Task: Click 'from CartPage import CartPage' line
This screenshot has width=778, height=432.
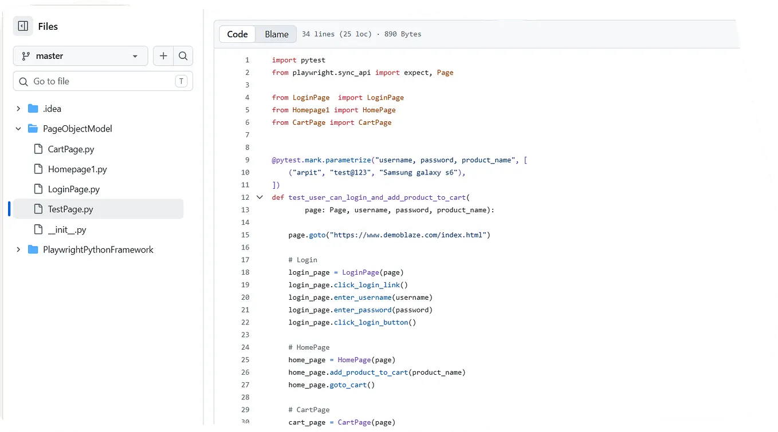Action: click(x=332, y=122)
